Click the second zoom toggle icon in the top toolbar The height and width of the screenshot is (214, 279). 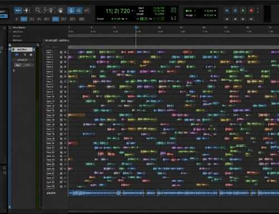pyautogui.click(x=26, y=11)
